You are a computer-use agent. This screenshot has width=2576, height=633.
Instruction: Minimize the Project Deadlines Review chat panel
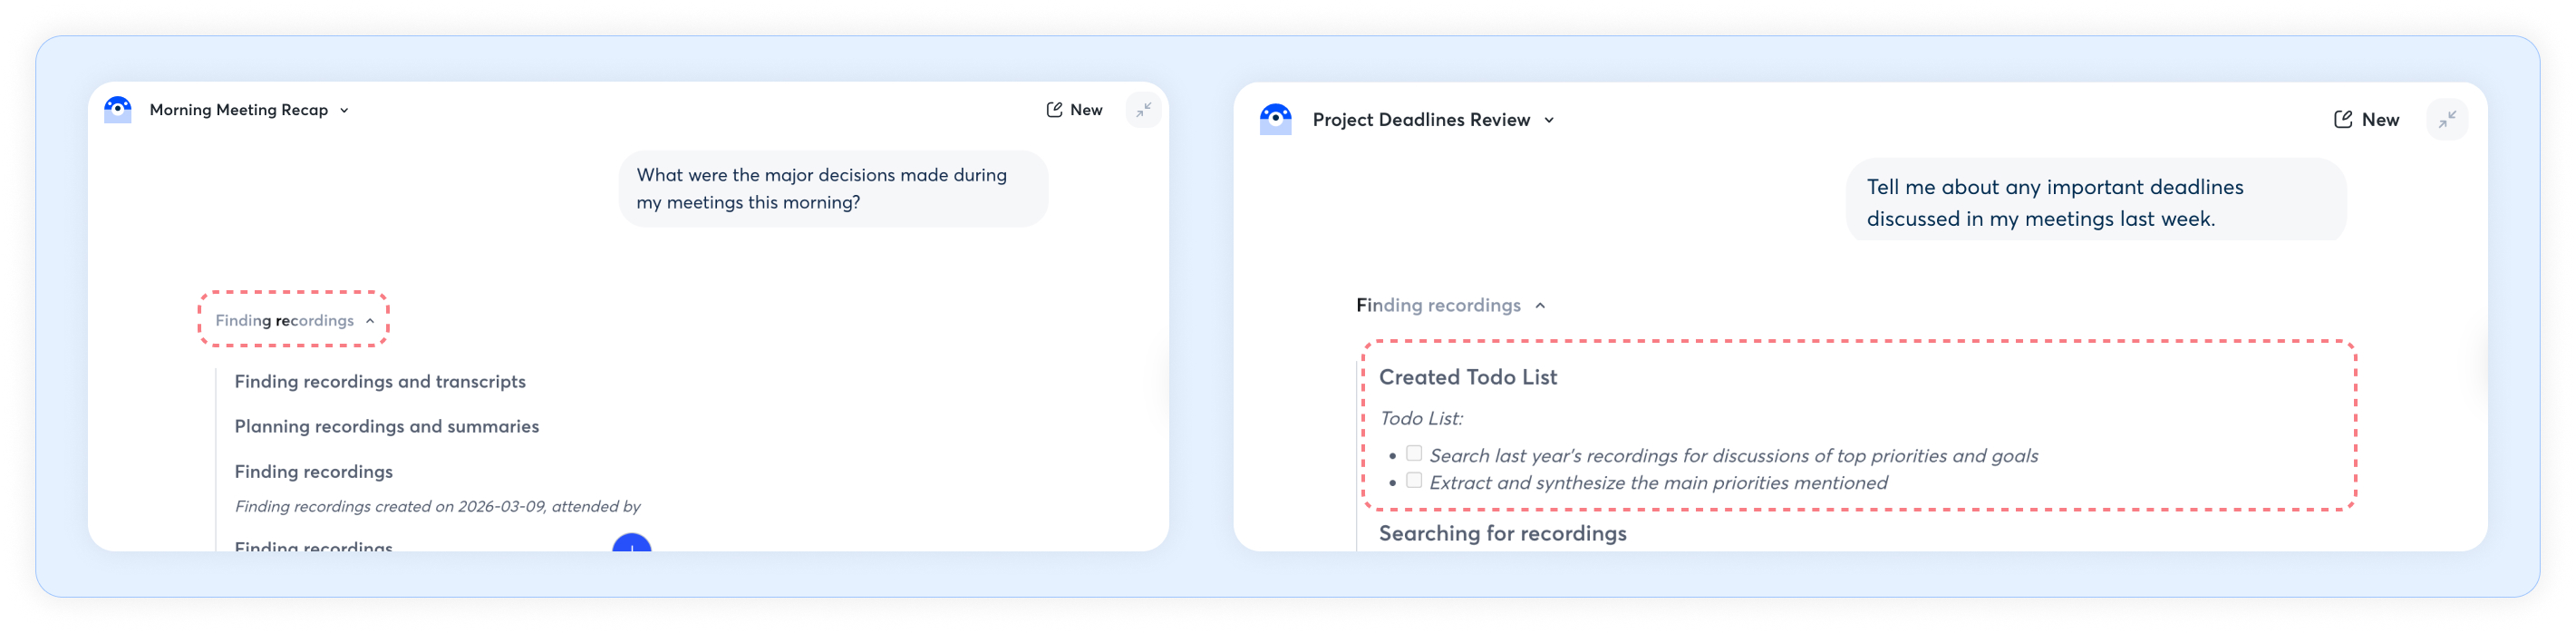point(2446,120)
